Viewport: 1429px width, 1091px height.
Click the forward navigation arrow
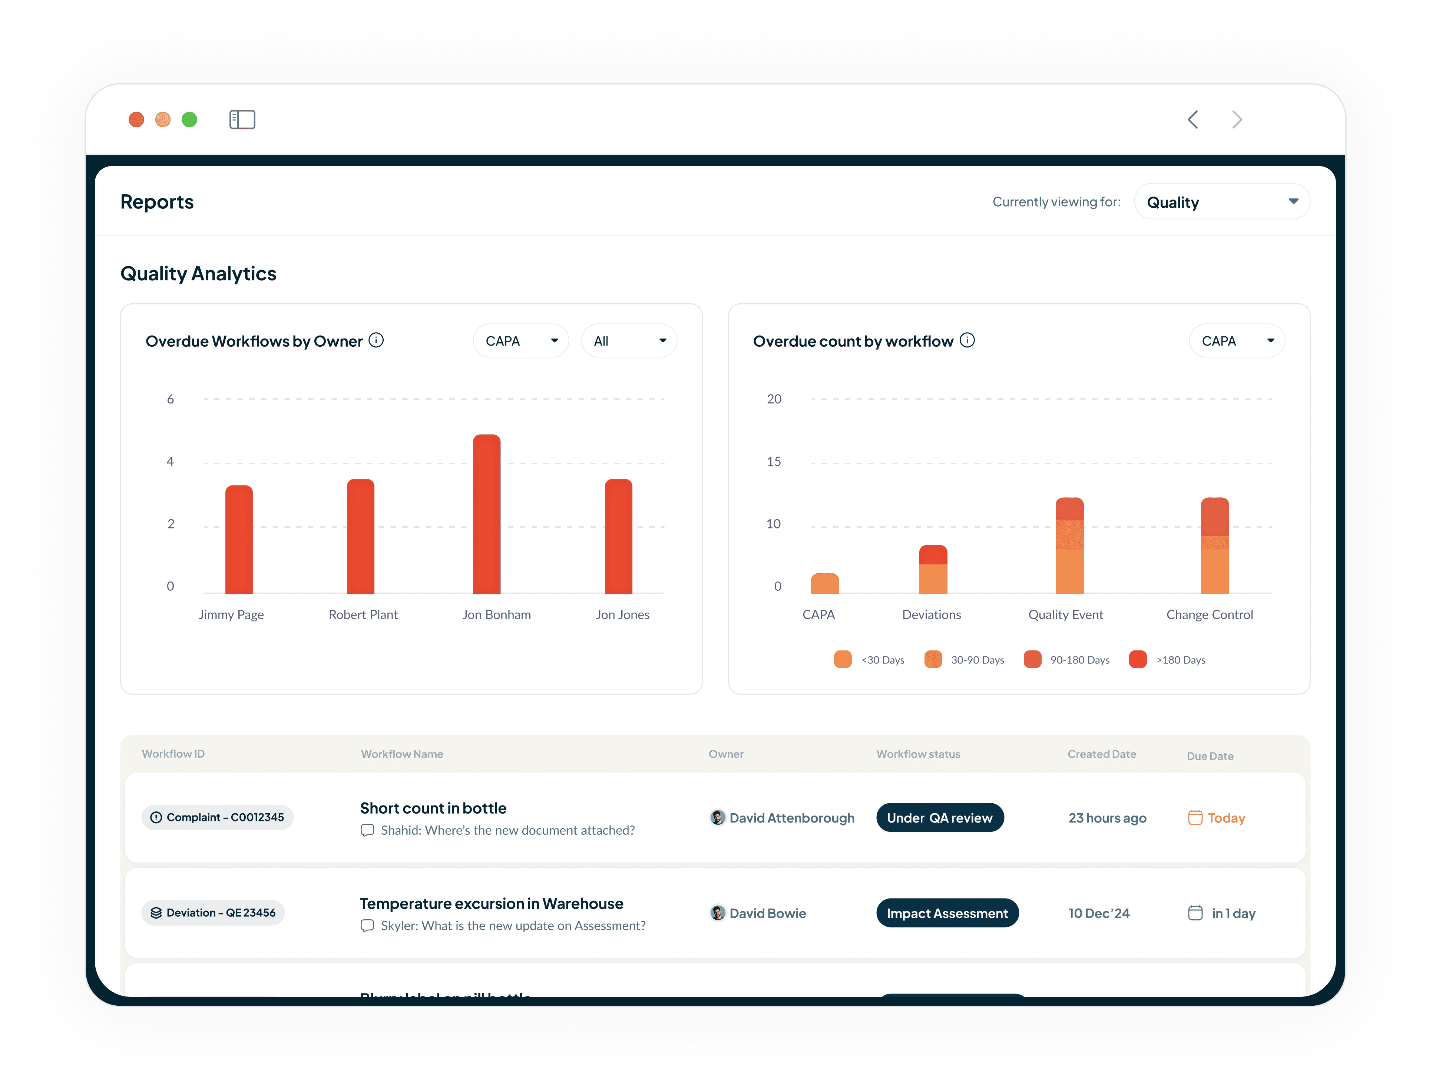click(1237, 119)
